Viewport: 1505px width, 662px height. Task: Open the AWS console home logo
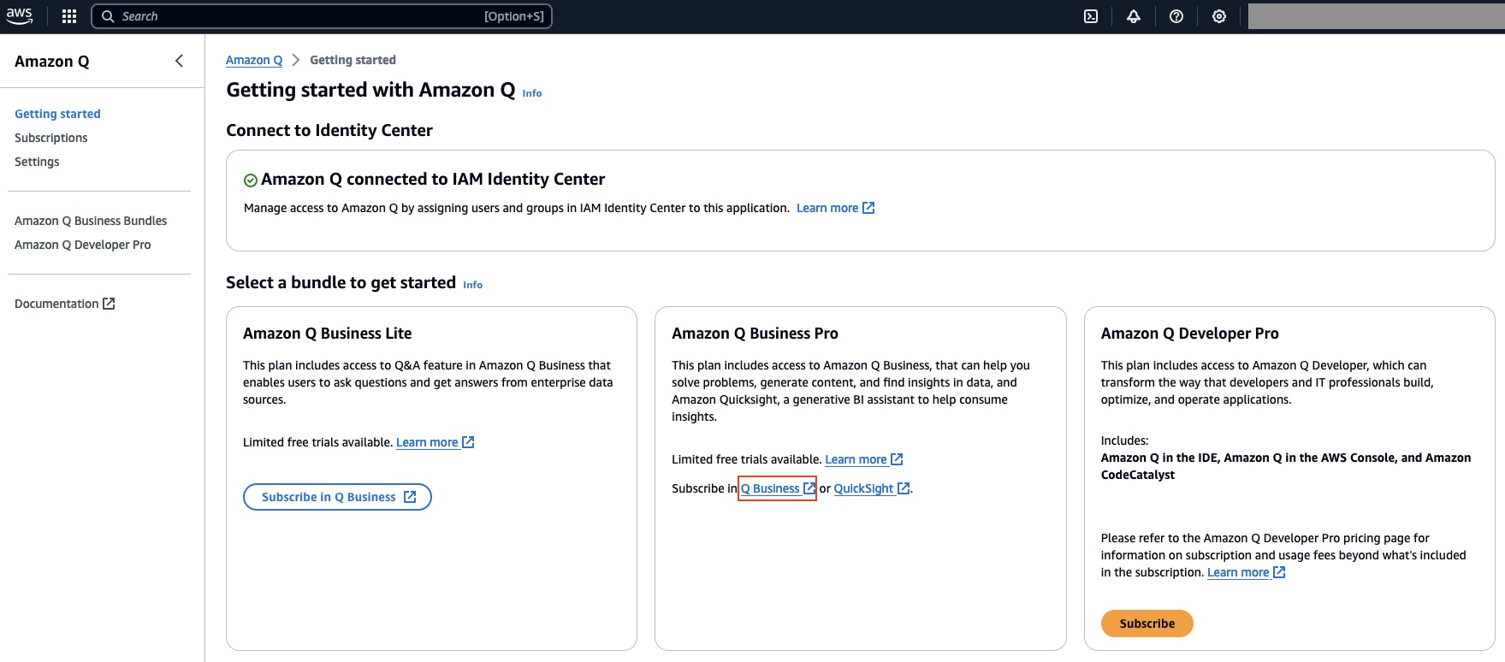coord(20,16)
